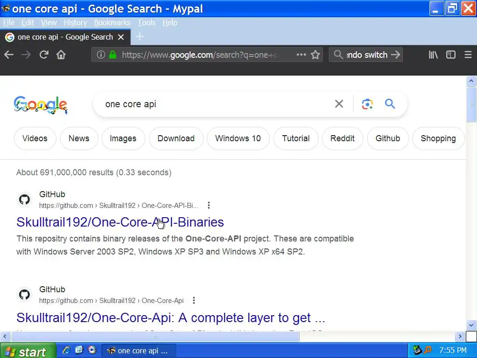Apply the Download search chip
This screenshot has height=358, width=477.
coord(176,138)
